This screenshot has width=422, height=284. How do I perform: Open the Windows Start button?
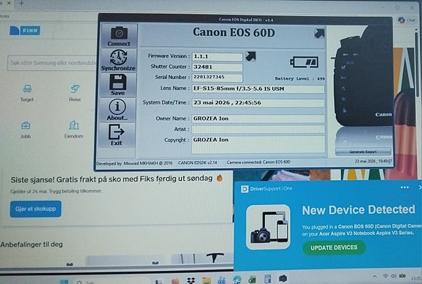tap(64, 281)
